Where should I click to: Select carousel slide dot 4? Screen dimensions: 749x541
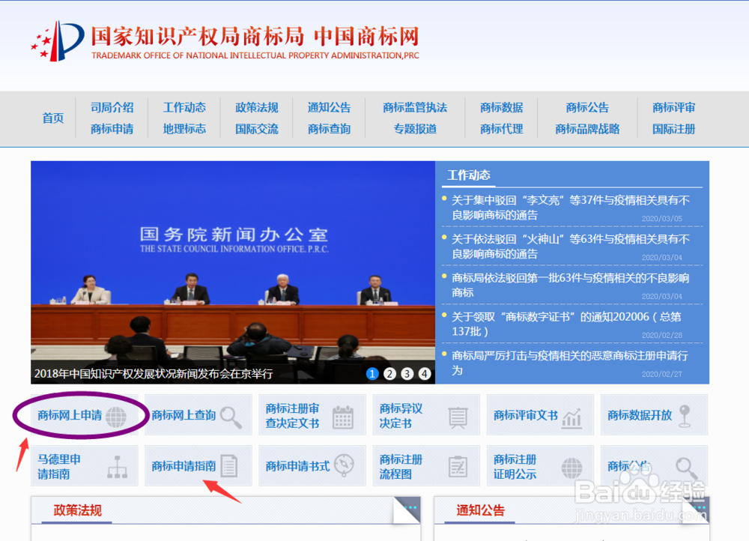(x=424, y=373)
